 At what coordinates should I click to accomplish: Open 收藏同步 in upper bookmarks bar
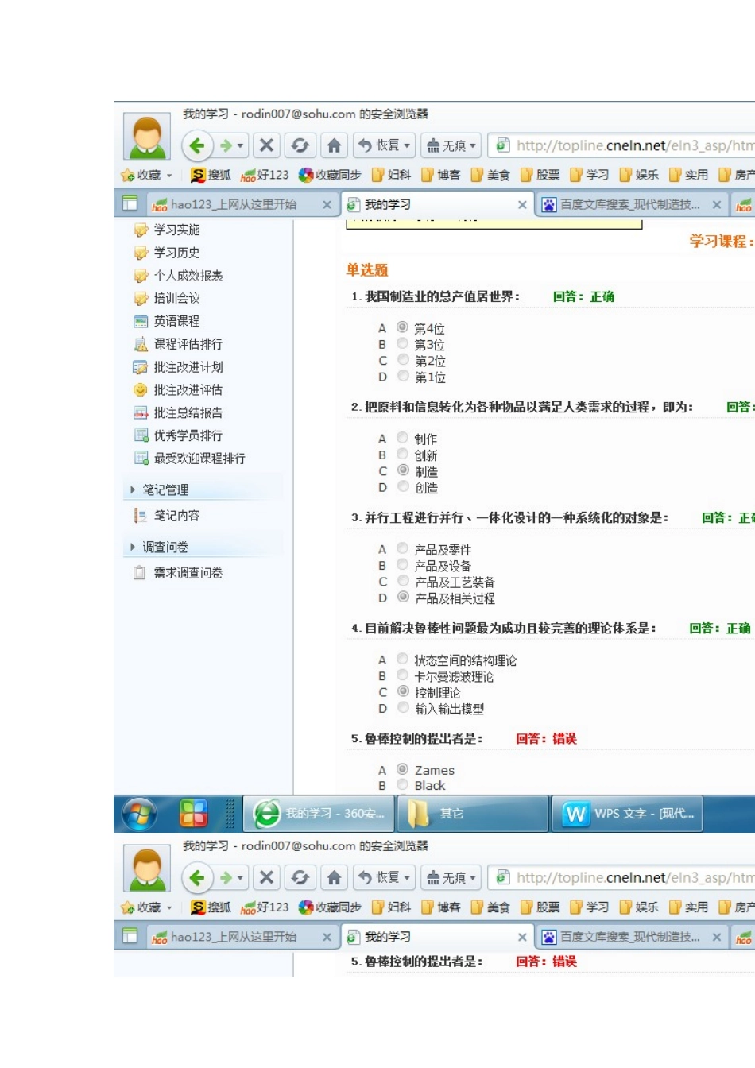330,175
